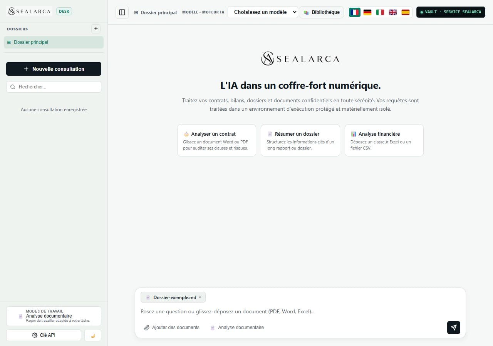Switch language to French flag
The width and height of the screenshot is (493, 346).
(354, 12)
